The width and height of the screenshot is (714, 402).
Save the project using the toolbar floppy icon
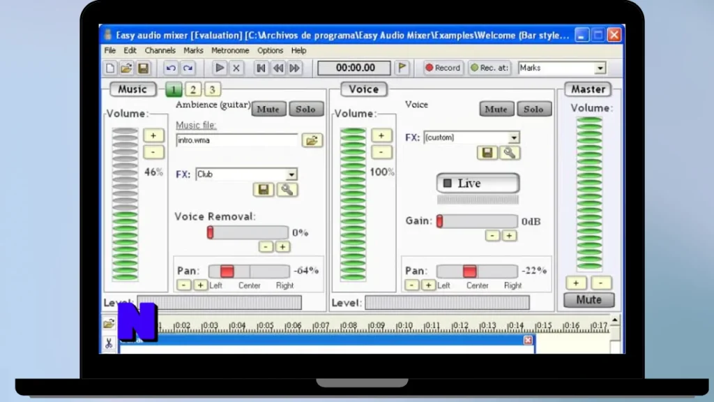point(143,68)
